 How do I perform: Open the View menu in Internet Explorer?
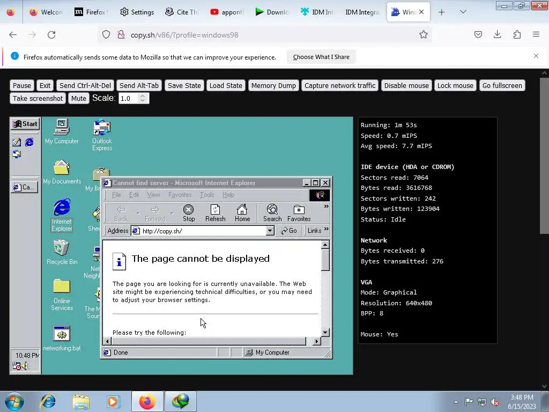(153, 195)
